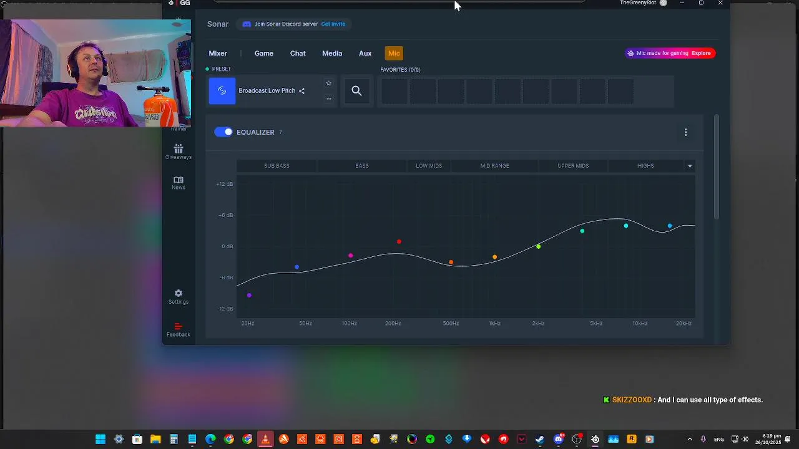This screenshot has width=799, height=449.
Task: Open Microsoft Edge from the taskbar
Action: click(210, 440)
